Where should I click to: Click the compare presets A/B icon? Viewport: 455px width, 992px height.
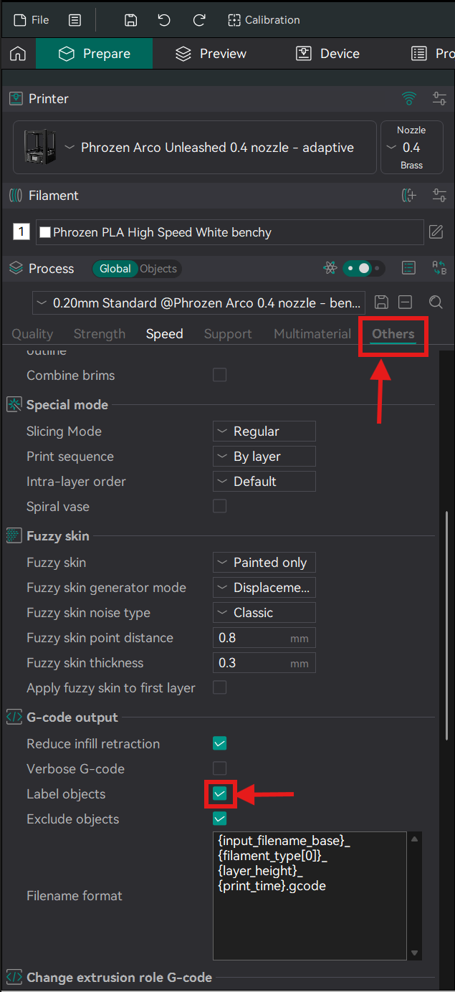click(439, 268)
